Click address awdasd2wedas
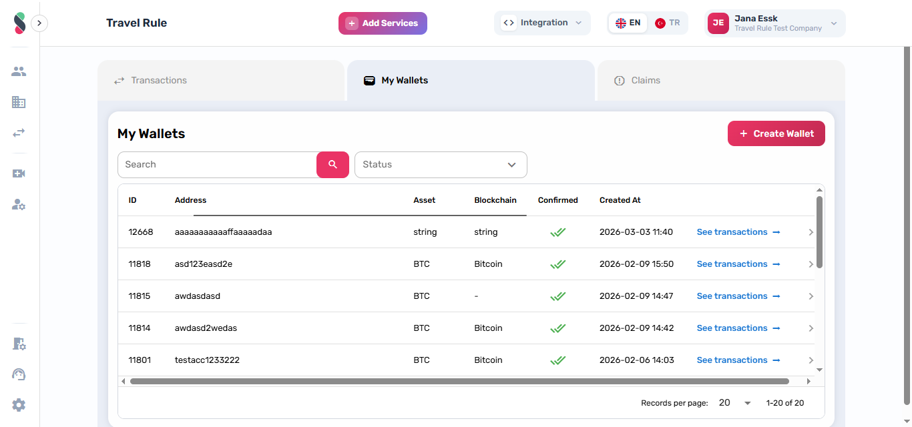The image size is (912, 427). [x=206, y=328]
